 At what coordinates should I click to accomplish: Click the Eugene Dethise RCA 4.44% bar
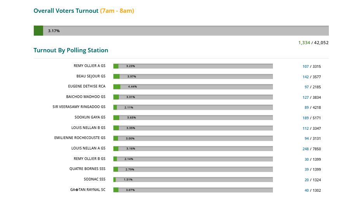[x=193, y=87]
